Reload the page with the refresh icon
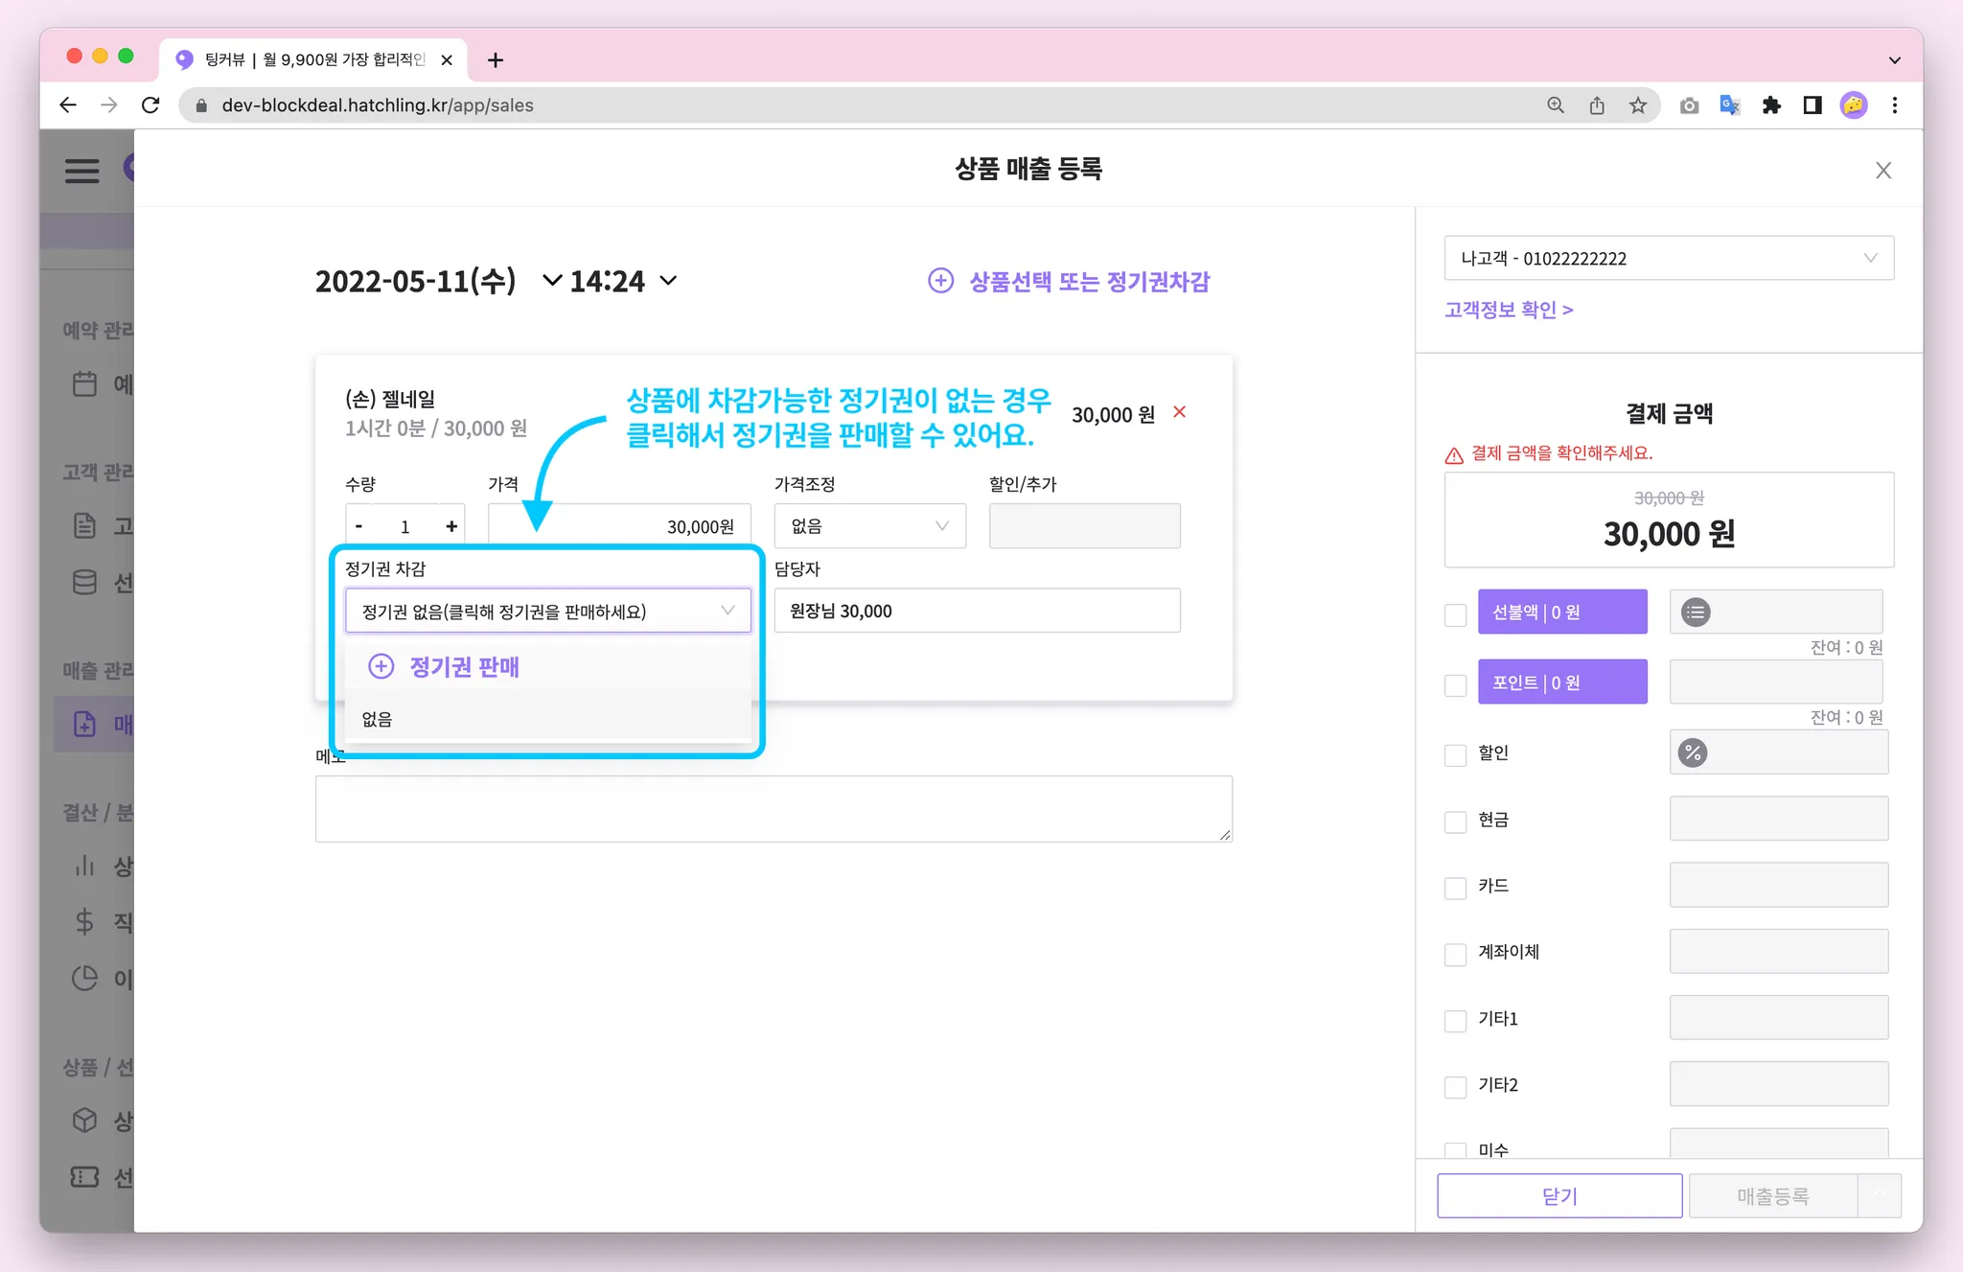This screenshot has height=1272, width=1963. pos(150,105)
